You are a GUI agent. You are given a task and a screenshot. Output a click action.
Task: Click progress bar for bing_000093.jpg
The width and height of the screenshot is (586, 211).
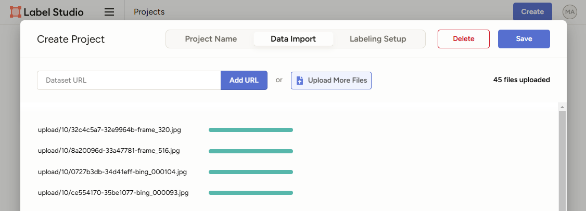click(251, 193)
